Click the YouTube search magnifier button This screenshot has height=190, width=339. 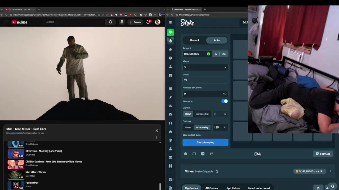(x=111, y=22)
